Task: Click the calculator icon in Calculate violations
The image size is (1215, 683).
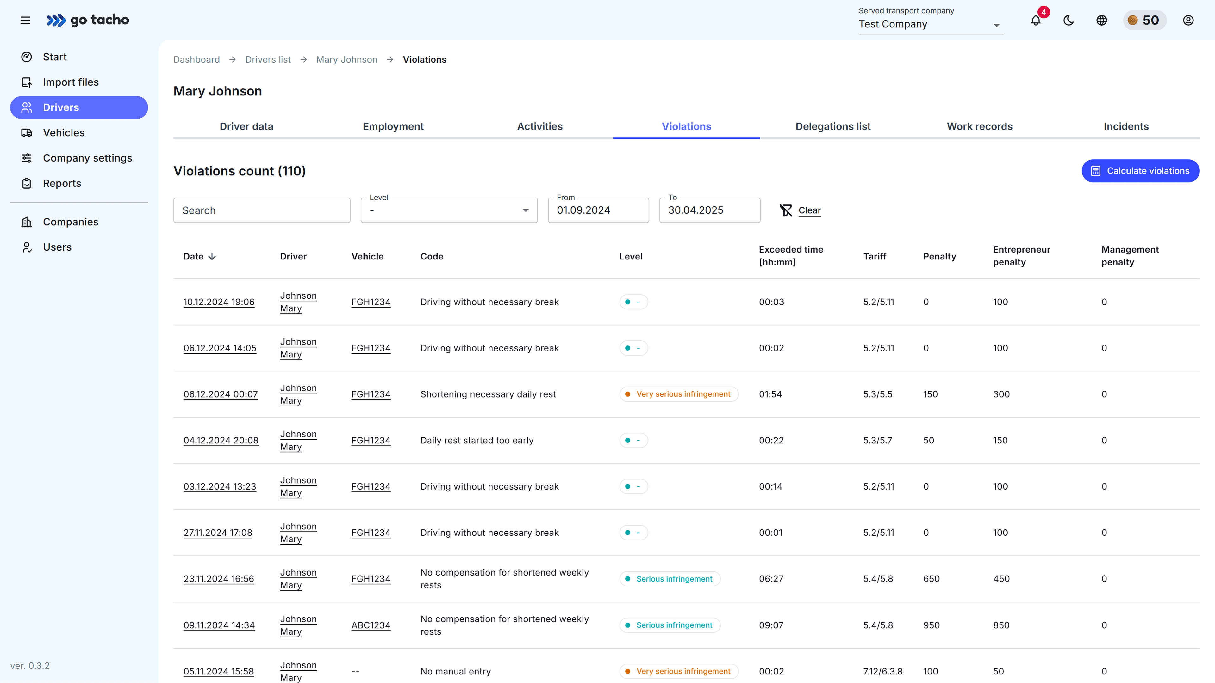Action: click(x=1096, y=171)
